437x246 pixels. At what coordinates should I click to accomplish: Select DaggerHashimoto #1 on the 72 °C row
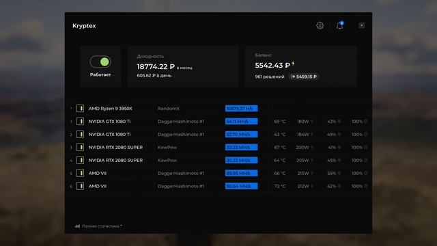coord(180,186)
